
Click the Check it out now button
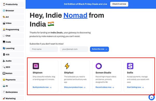click(119, 4)
